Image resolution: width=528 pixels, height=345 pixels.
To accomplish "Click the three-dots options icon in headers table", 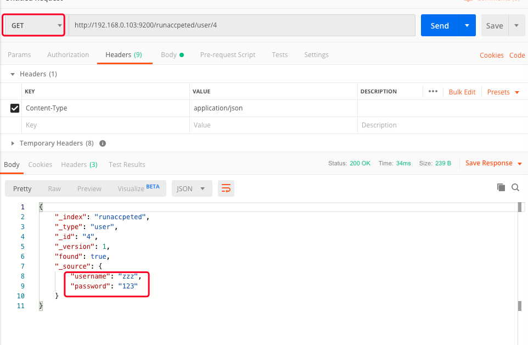I will coord(432,92).
